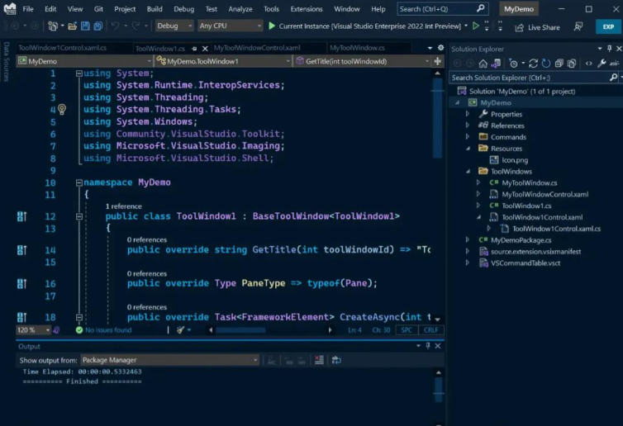Click the Search Solution Explorer input field

pos(534,78)
